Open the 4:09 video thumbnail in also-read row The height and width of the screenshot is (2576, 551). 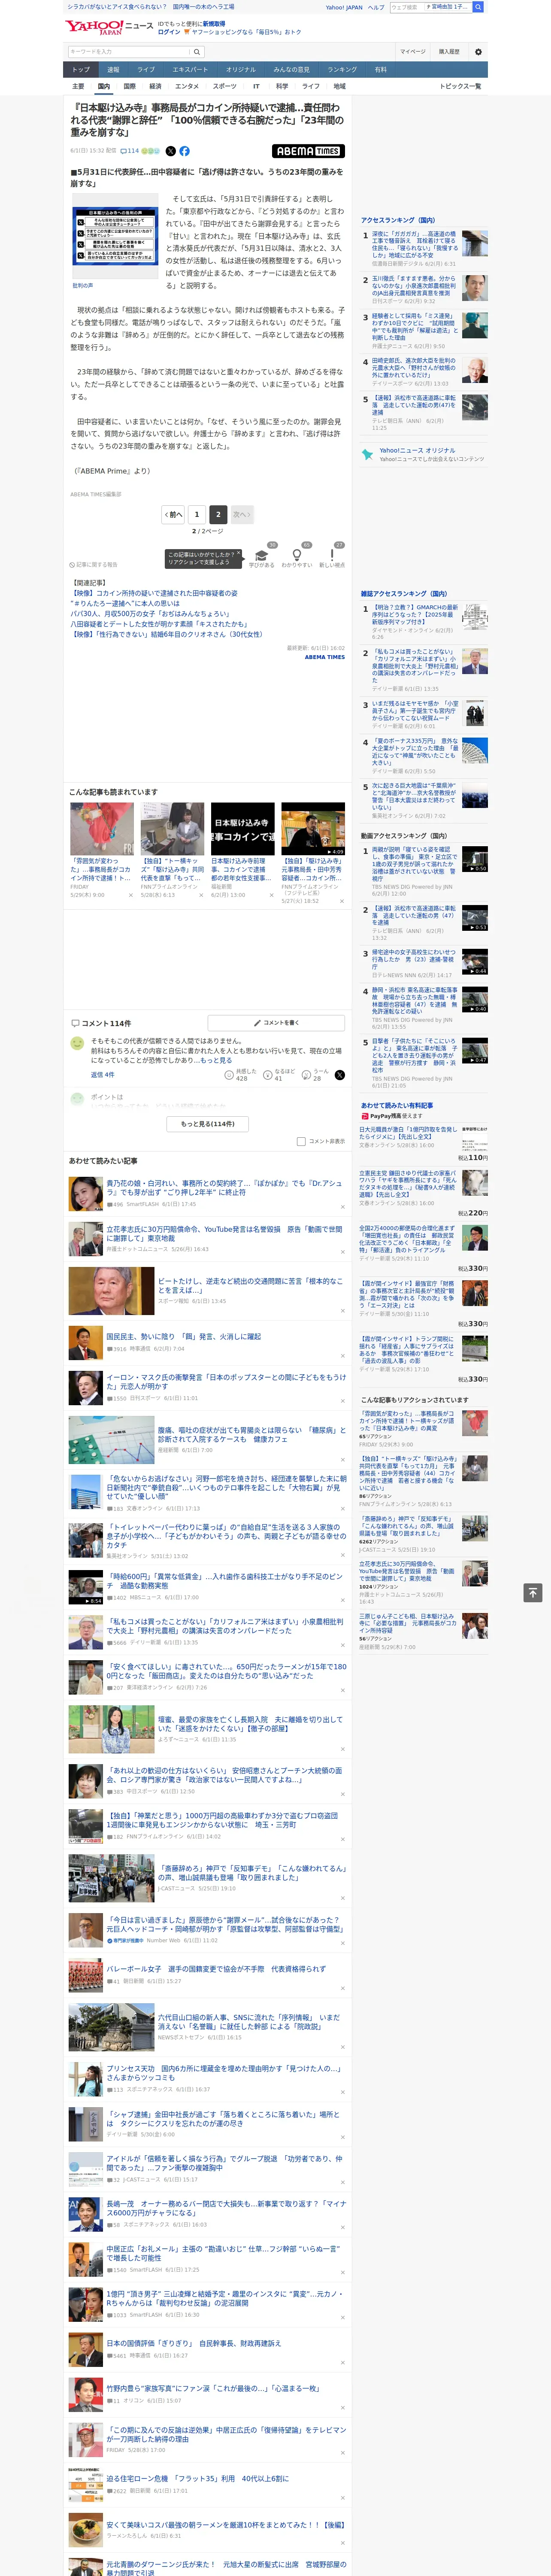coord(313,828)
